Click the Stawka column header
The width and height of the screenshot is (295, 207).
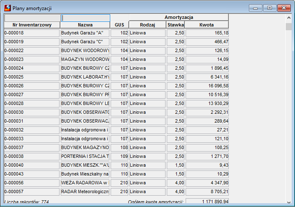176,25
